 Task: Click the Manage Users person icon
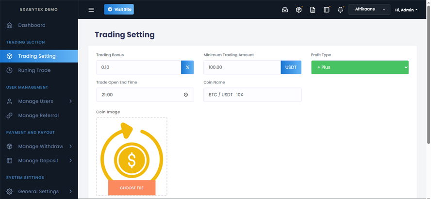pyautogui.click(x=9, y=101)
